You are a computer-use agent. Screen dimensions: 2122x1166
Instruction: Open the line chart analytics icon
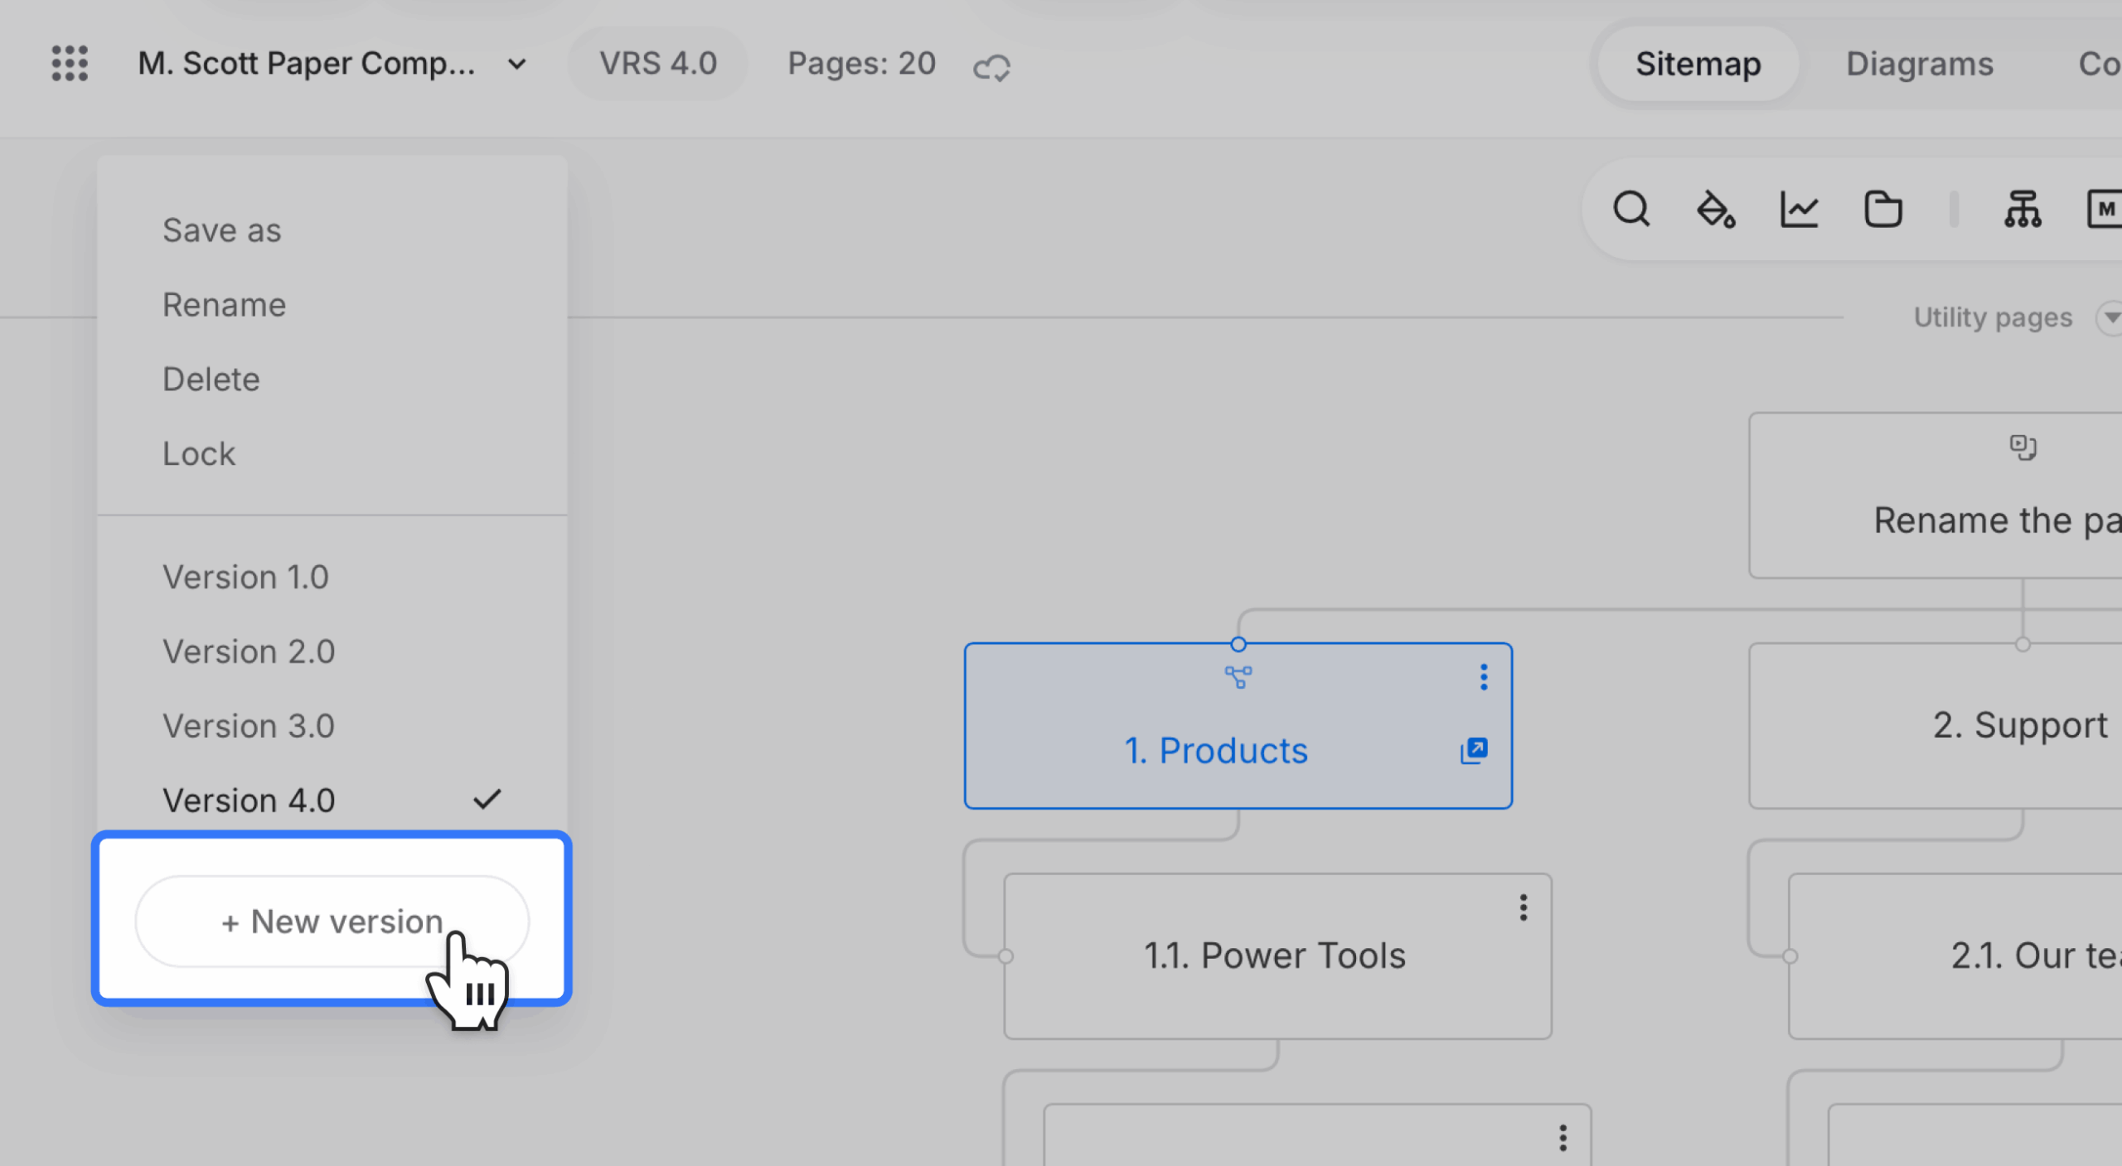1799,209
